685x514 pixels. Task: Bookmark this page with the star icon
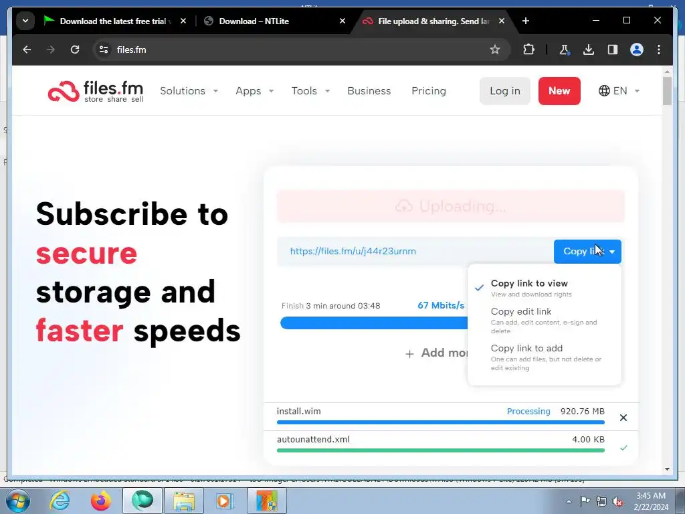click(x=494, y=50)
